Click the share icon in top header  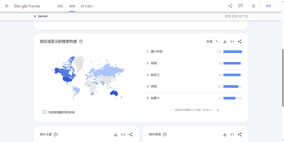coord(230,6)
